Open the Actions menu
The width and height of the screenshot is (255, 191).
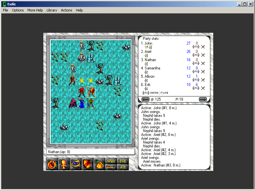(x=67, y=10)
